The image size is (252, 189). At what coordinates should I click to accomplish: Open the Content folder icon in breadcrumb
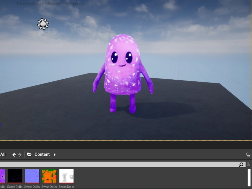click(x=29, y=154)
